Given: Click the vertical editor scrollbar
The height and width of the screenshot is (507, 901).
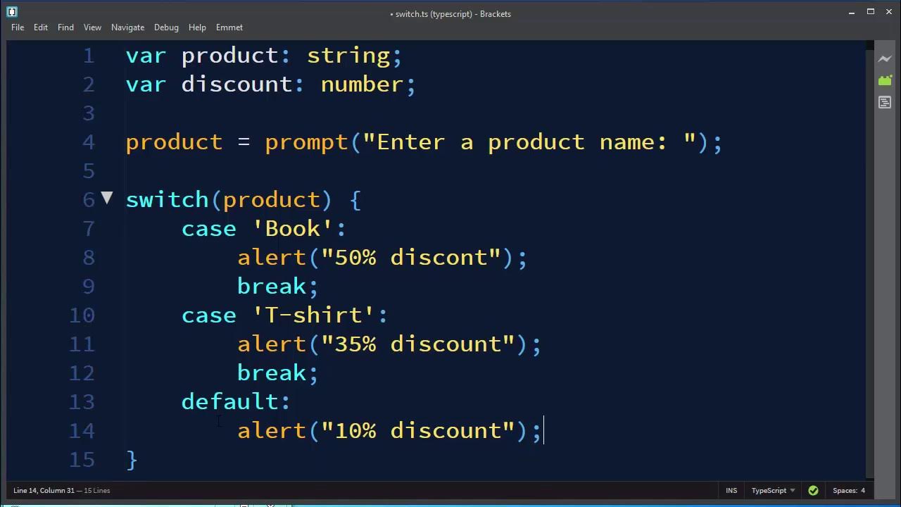Looking at the screenshot, I should click(x=869, y=261).
